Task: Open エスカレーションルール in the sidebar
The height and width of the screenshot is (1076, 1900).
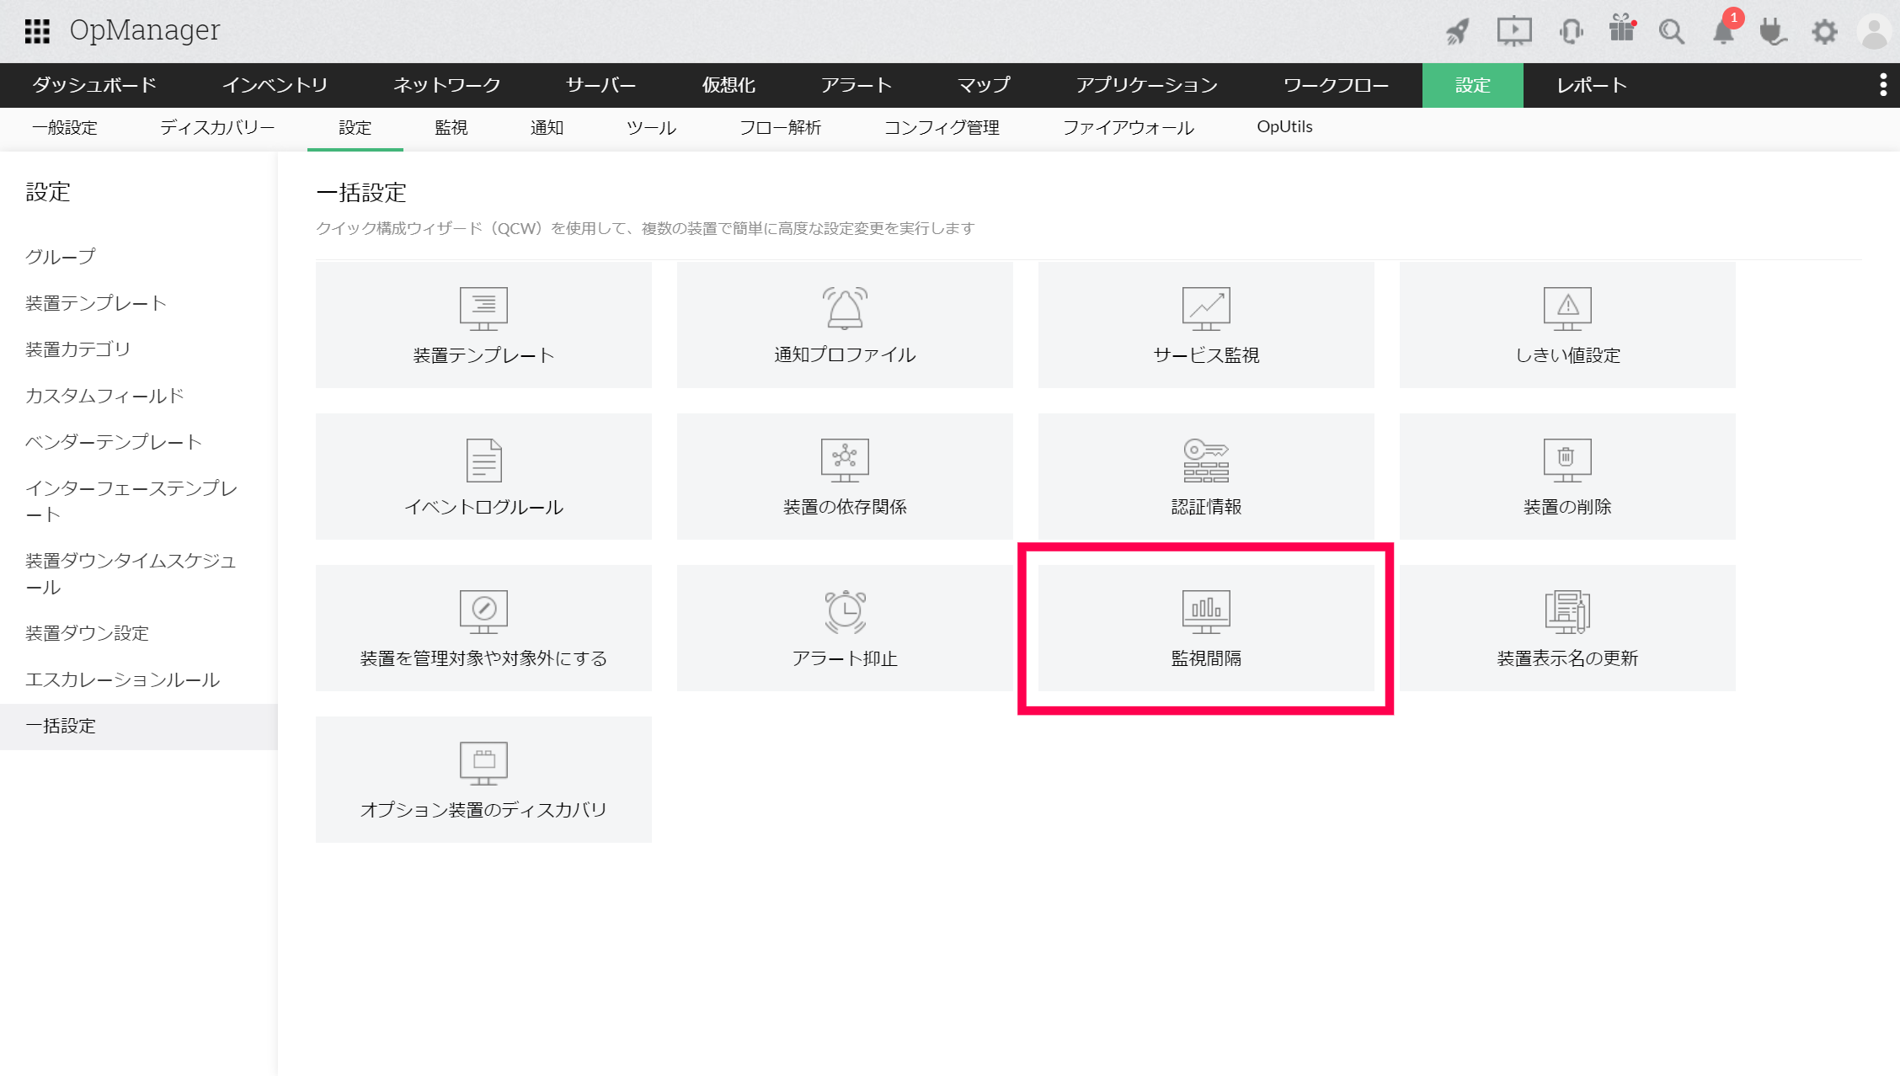Action: coord(122,679)
